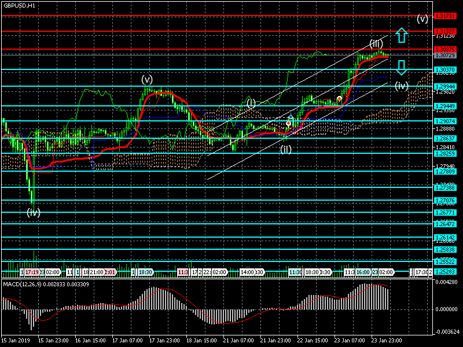This screenshot has width=463, height=347.
Task: Click the cyan down arrow marker
Action: point(402,68)
